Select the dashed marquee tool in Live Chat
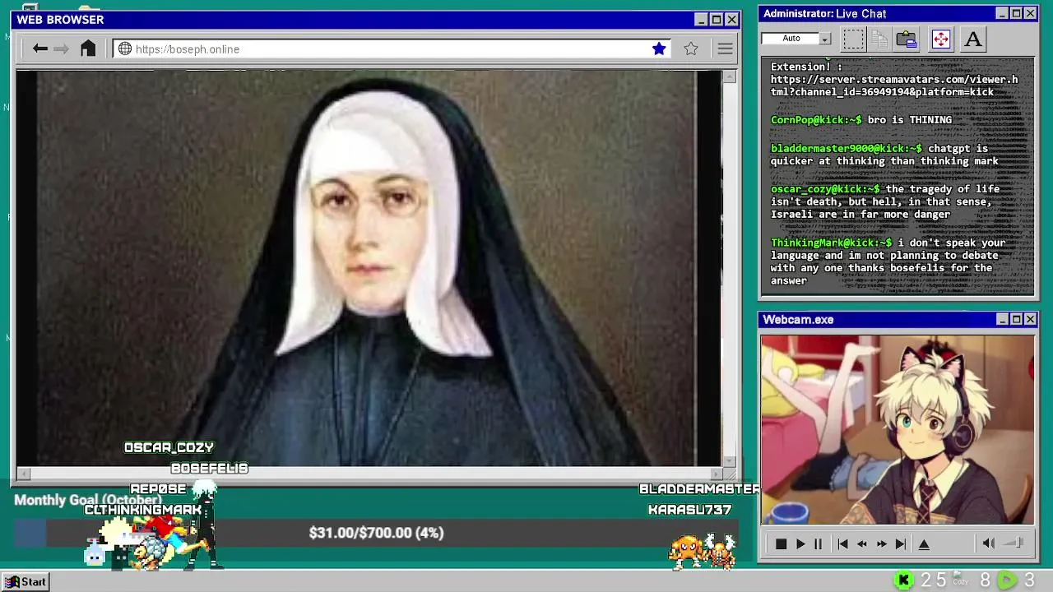The height and width of the screenshot is (592, 1053). click(853, 39)
